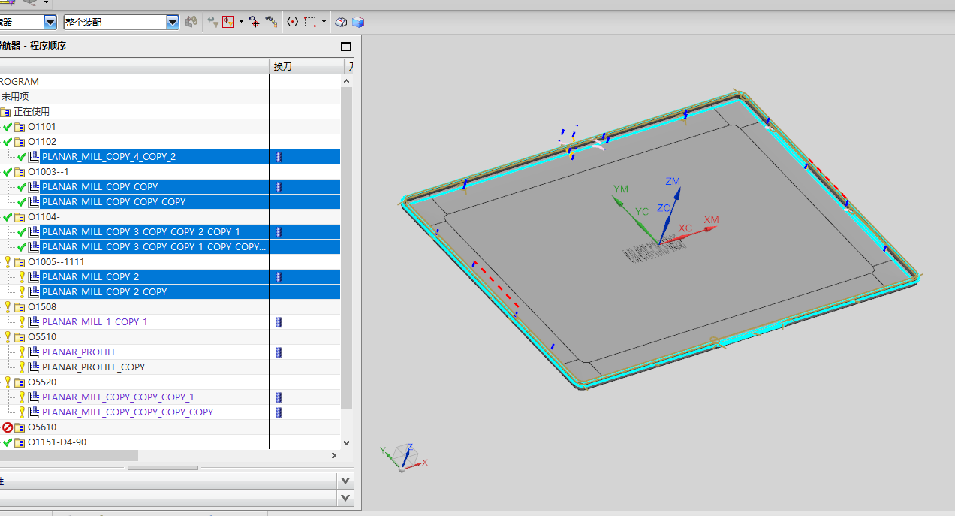Click the yellow exclamation status icon on O1508
Screen dimensions: 955x516
[x=8, y=307]
